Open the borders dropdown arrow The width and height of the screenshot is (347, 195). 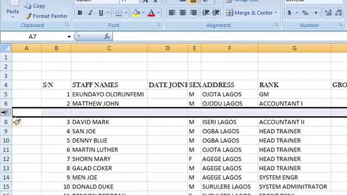(x=126, y=13)
